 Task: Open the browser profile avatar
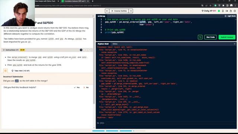[x=231, y=6]
